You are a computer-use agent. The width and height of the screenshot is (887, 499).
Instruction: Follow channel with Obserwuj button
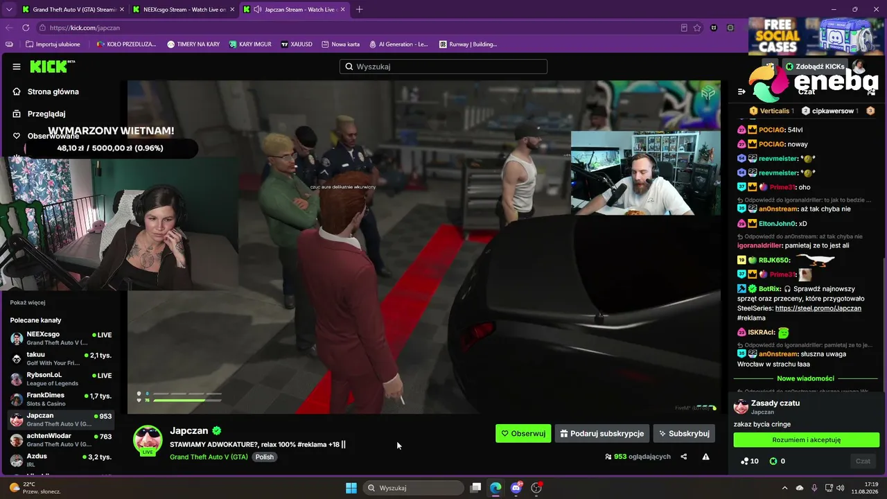click(x=523, y=433)
